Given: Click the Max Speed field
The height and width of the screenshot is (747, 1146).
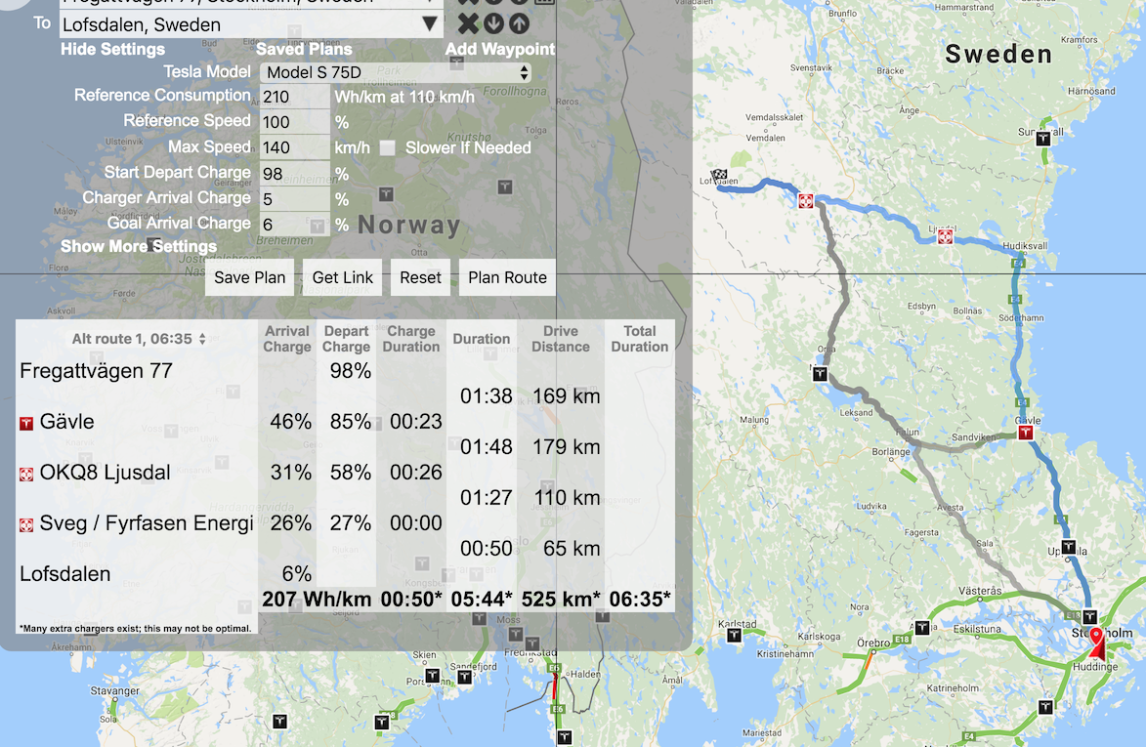Looking at the screenshot, I should 294,147.
